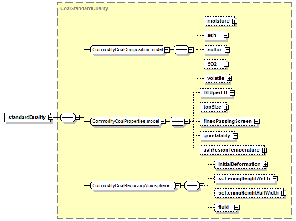Expand the moisture element plus icon
The width and height of the screenshot is (296, 221).
235,21
